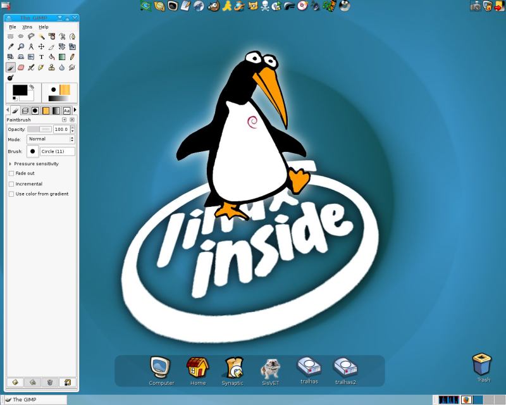Select the Shear tool
The width and height of the screenshot is (506, 405).
(10, 57)
